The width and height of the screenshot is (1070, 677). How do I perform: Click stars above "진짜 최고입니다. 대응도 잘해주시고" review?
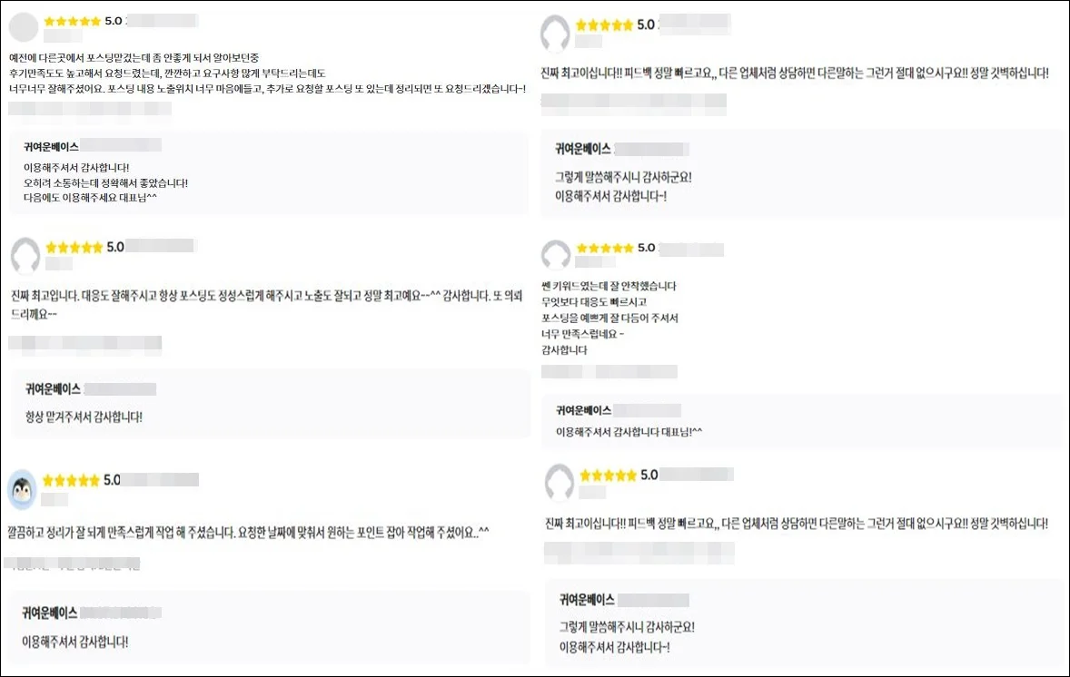74,248
